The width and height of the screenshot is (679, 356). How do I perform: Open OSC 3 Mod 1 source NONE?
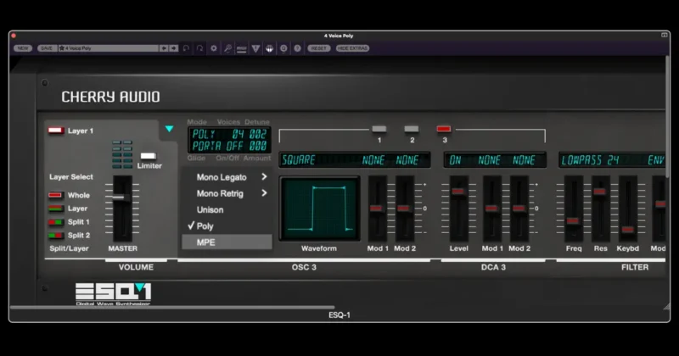373,160
